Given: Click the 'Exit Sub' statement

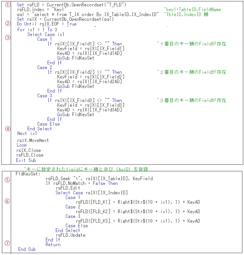Looking at the screenshot, I should pyautogui.click(x=26, y=160).
